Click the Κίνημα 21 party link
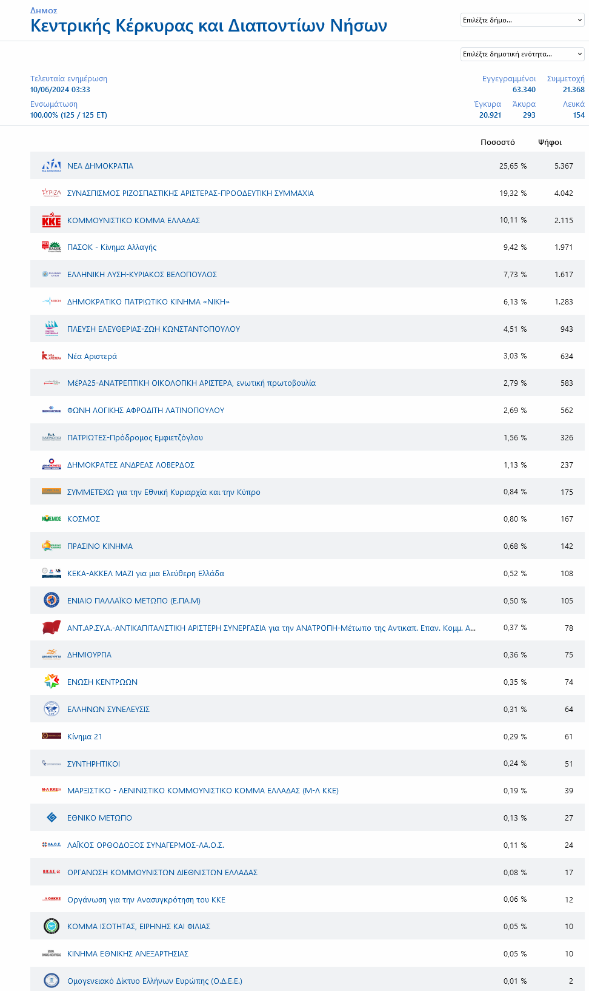This screenshot has width=589, height=991. (x=85, y=736)
